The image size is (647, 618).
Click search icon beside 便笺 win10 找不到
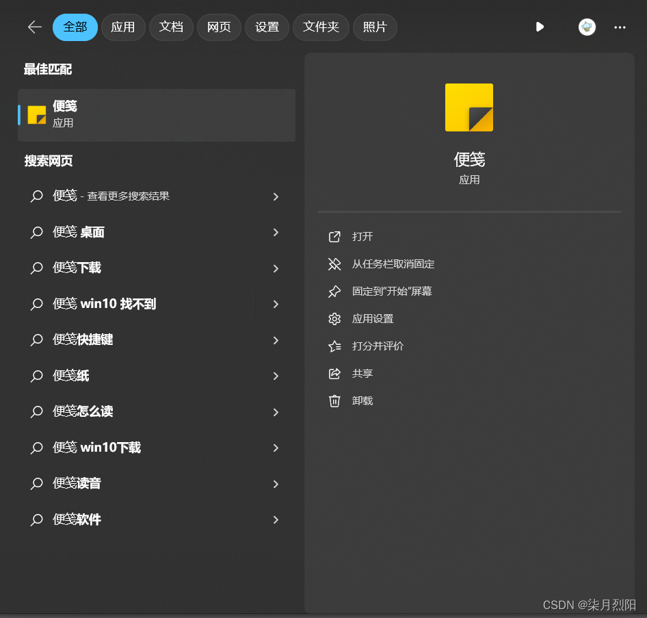pyautogui.click(x=37, y=305)
